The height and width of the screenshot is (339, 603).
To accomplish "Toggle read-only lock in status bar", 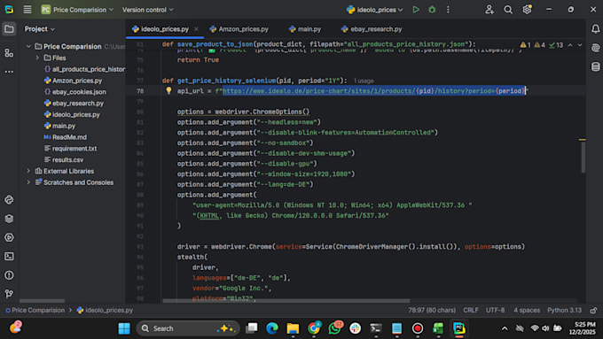I will 594,310.
